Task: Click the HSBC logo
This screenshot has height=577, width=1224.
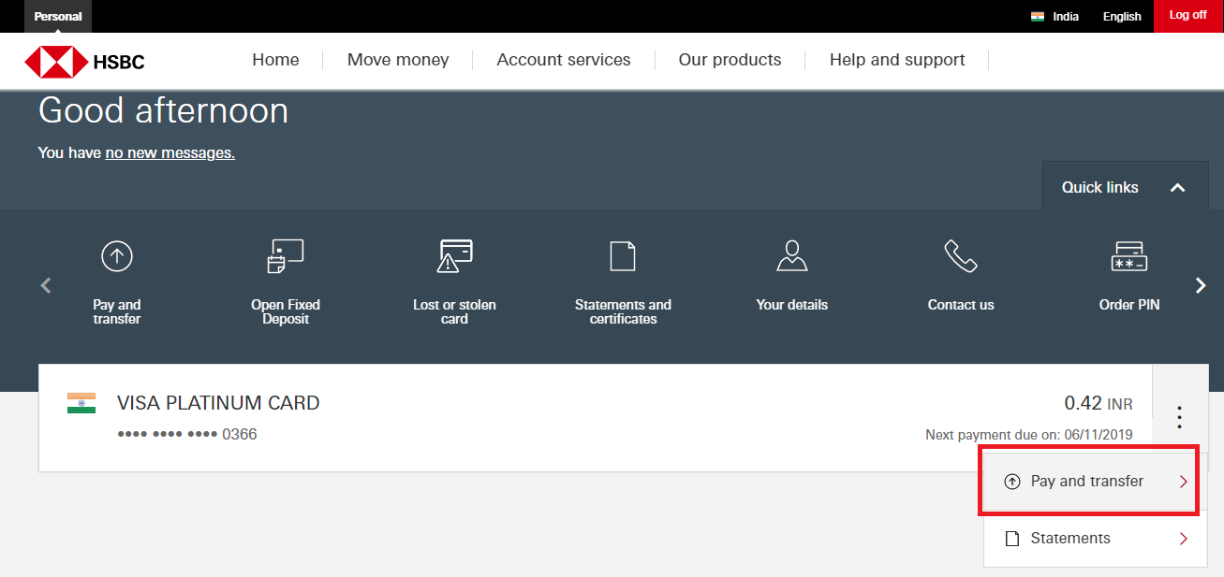Action: pos(84,63)
